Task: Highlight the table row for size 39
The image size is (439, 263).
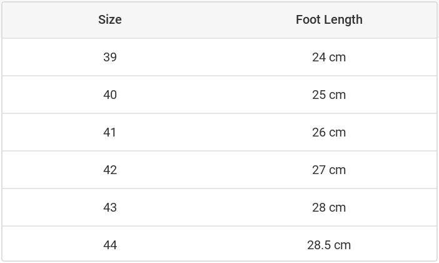Action: click(219, 57)
